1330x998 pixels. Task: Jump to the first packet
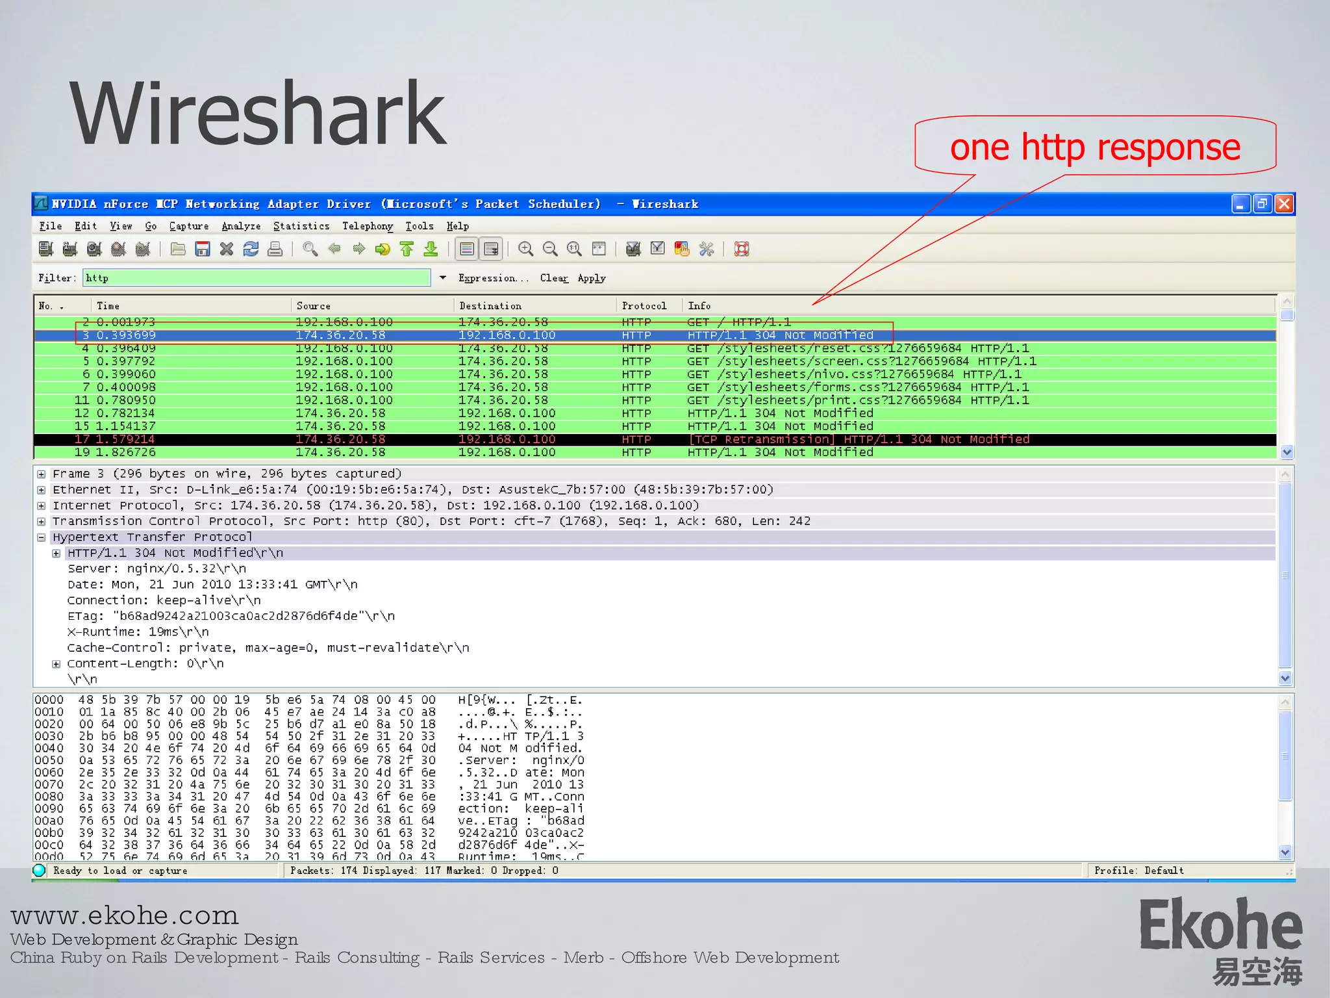tap(407, 249)
